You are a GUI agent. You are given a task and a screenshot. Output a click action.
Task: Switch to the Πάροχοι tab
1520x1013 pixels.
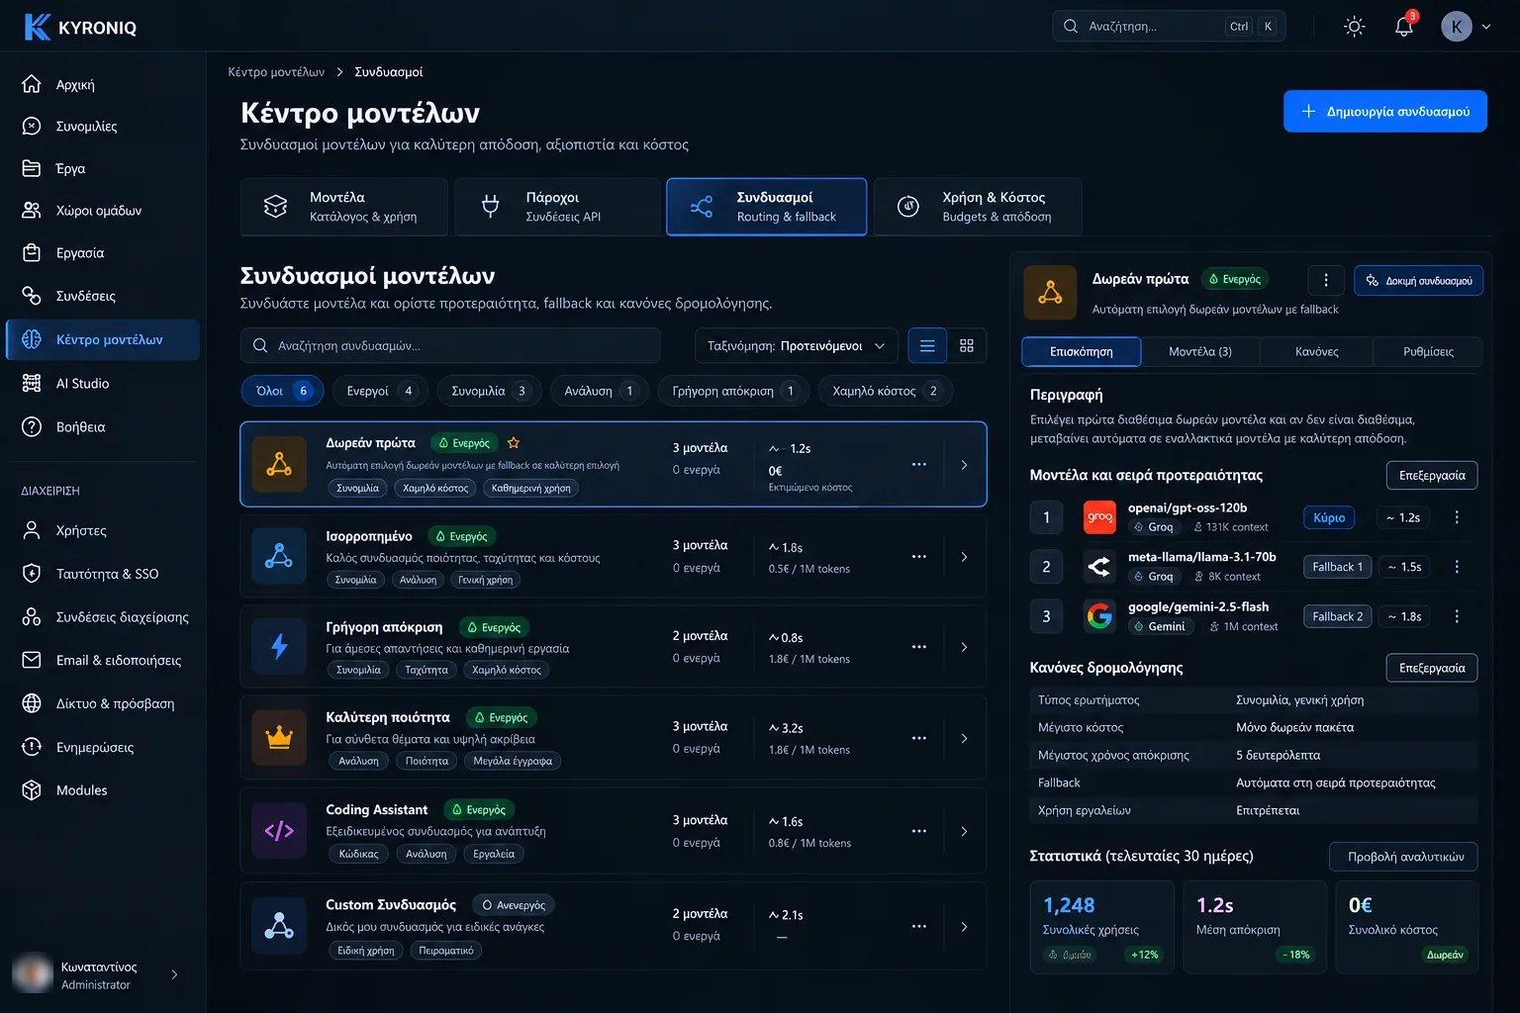point(558,207)
